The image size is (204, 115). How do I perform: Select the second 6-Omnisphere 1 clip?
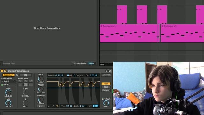(x=182, y=33)
